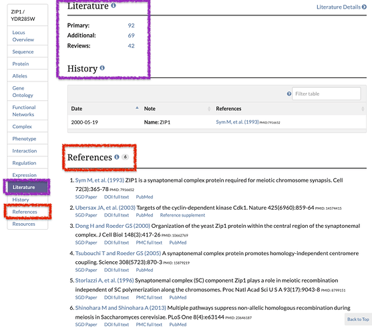Sort table by References column arrows
The height and width of the screenshot is (334, 372).
363,109
